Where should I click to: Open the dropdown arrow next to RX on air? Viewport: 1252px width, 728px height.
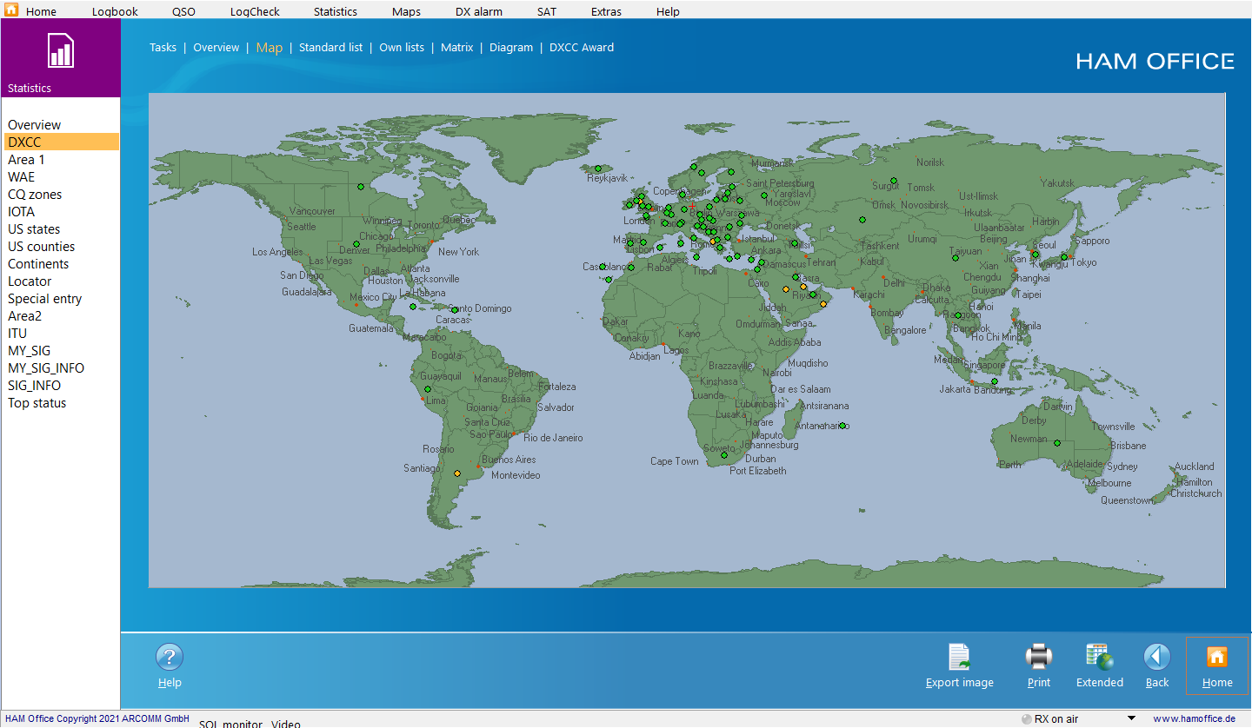coord(1131,718)
